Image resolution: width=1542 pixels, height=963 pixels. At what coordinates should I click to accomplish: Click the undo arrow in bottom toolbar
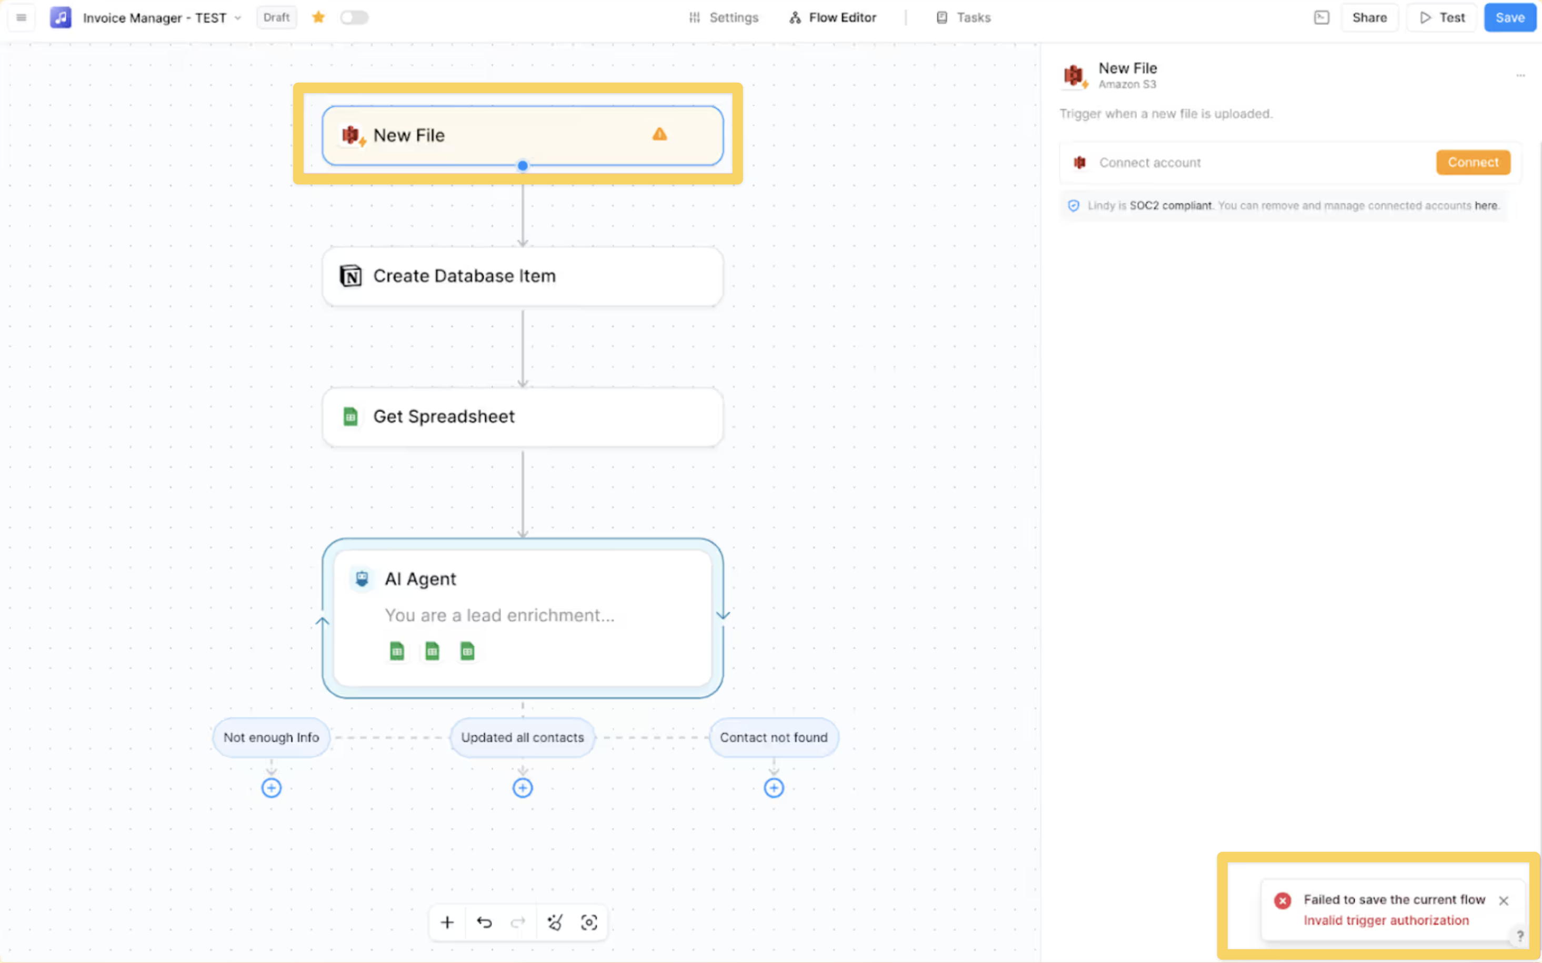click(484, 922)
